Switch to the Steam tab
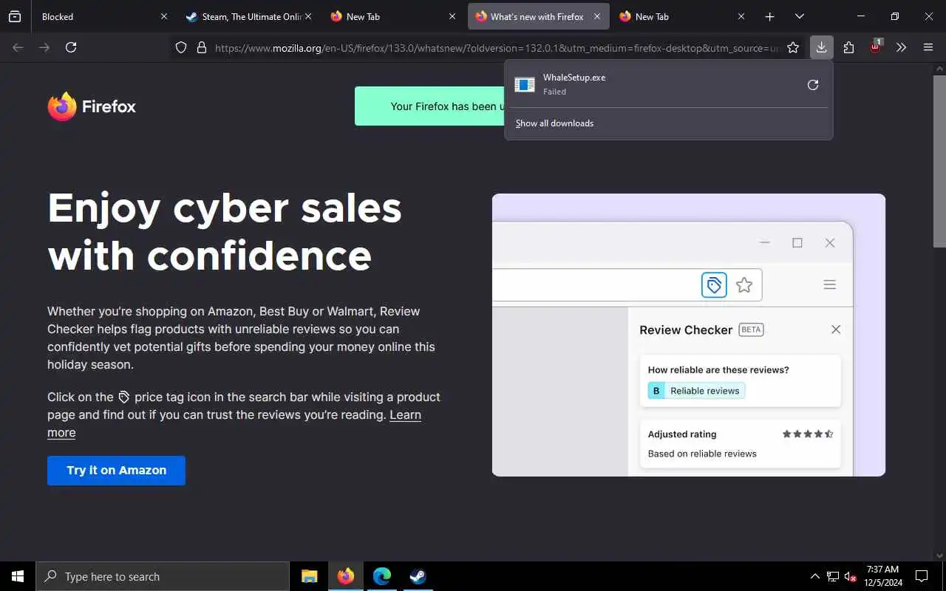 (248, 16)
